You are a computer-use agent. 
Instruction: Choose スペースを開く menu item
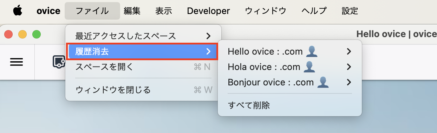143,67
